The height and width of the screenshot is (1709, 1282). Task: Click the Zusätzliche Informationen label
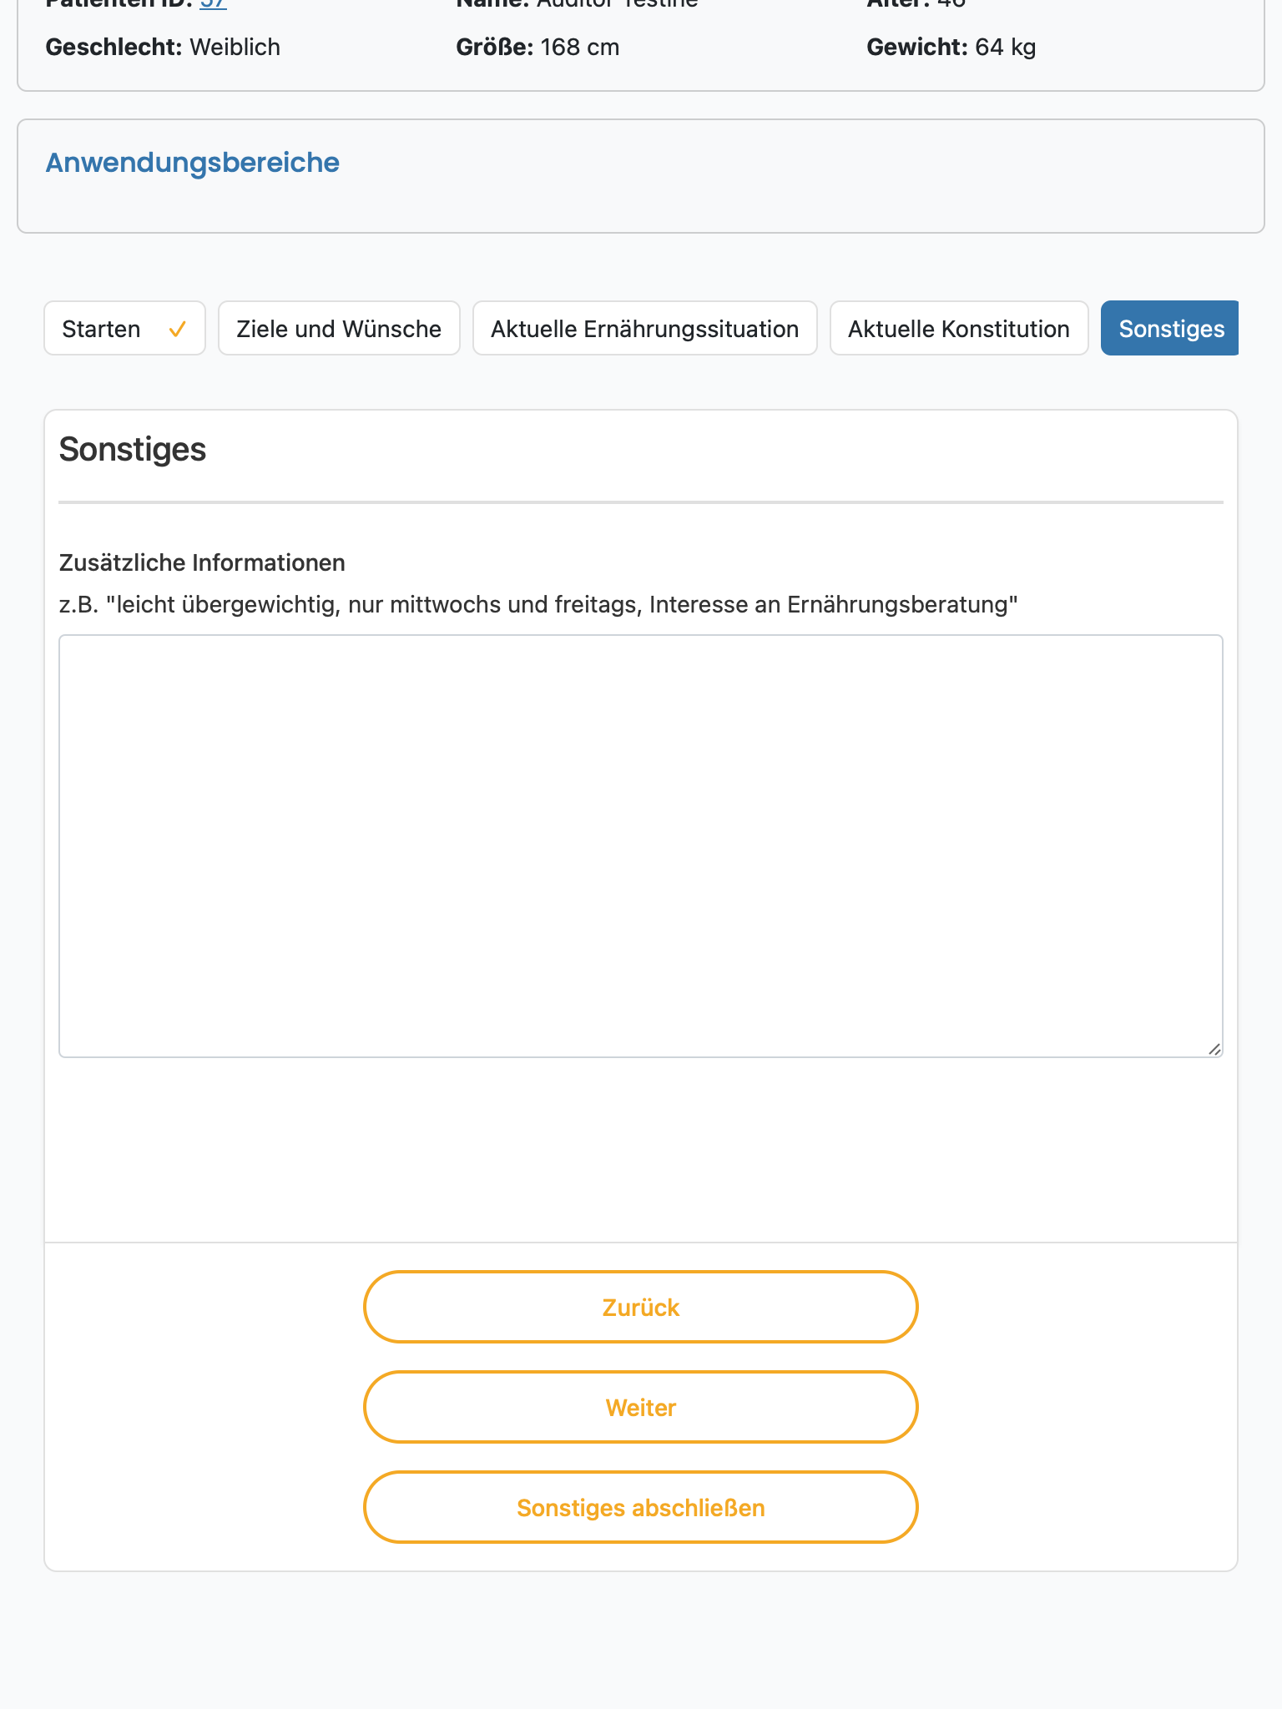pyautogui.click(x=202, y=562)
